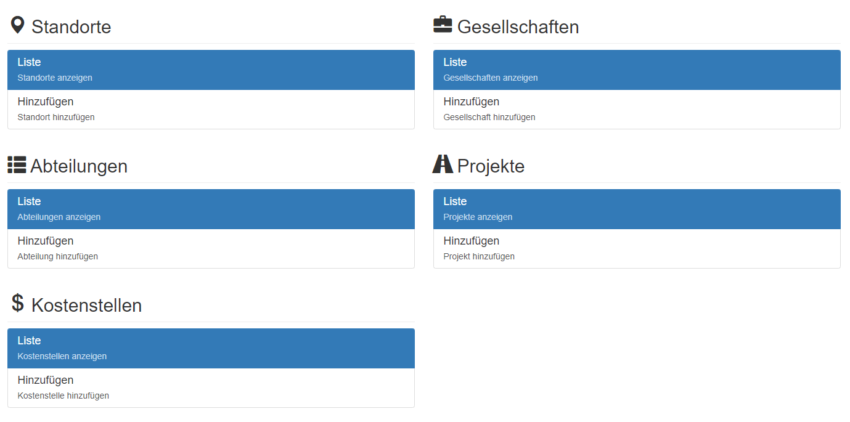
Task: Click Projekt hinzufügen entry
Action: [637, 248]
